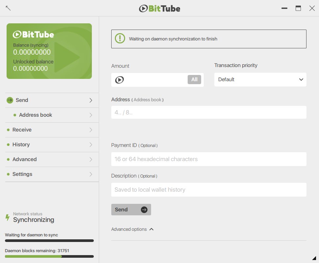
Task: Click the resize grip triangle at the window corner
Action: tap(314, 258)
